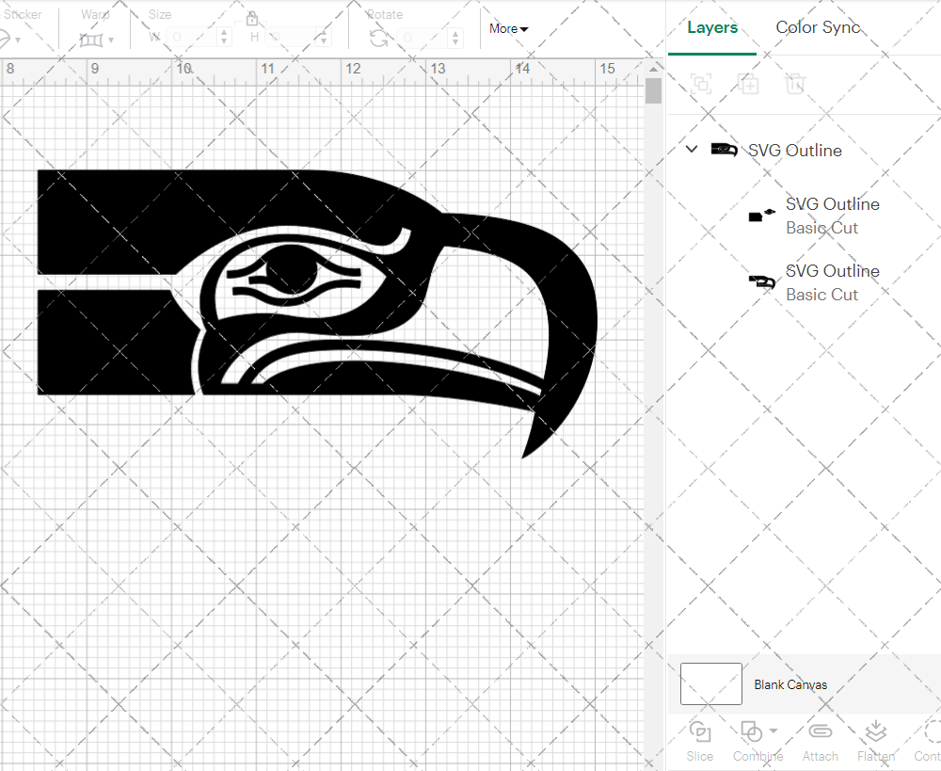The width and height of the screenshot is (941, 771).
Task: Click the Layers tab
Action: 712,27
